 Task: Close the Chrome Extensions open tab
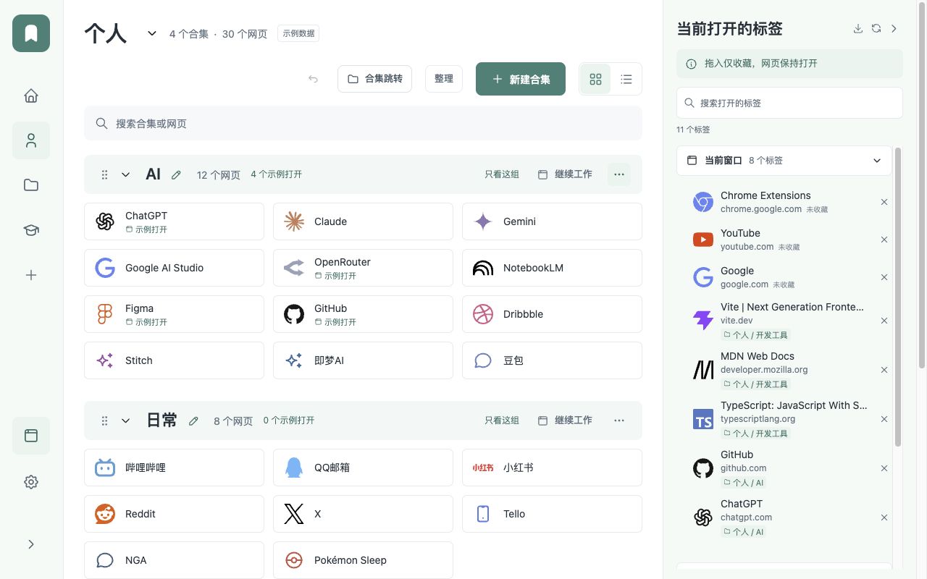click(x=884, y=202)
